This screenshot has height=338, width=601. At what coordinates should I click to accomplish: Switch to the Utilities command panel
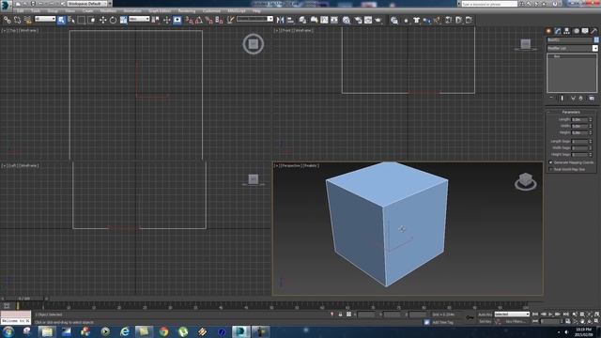click(x=594, y=31)
